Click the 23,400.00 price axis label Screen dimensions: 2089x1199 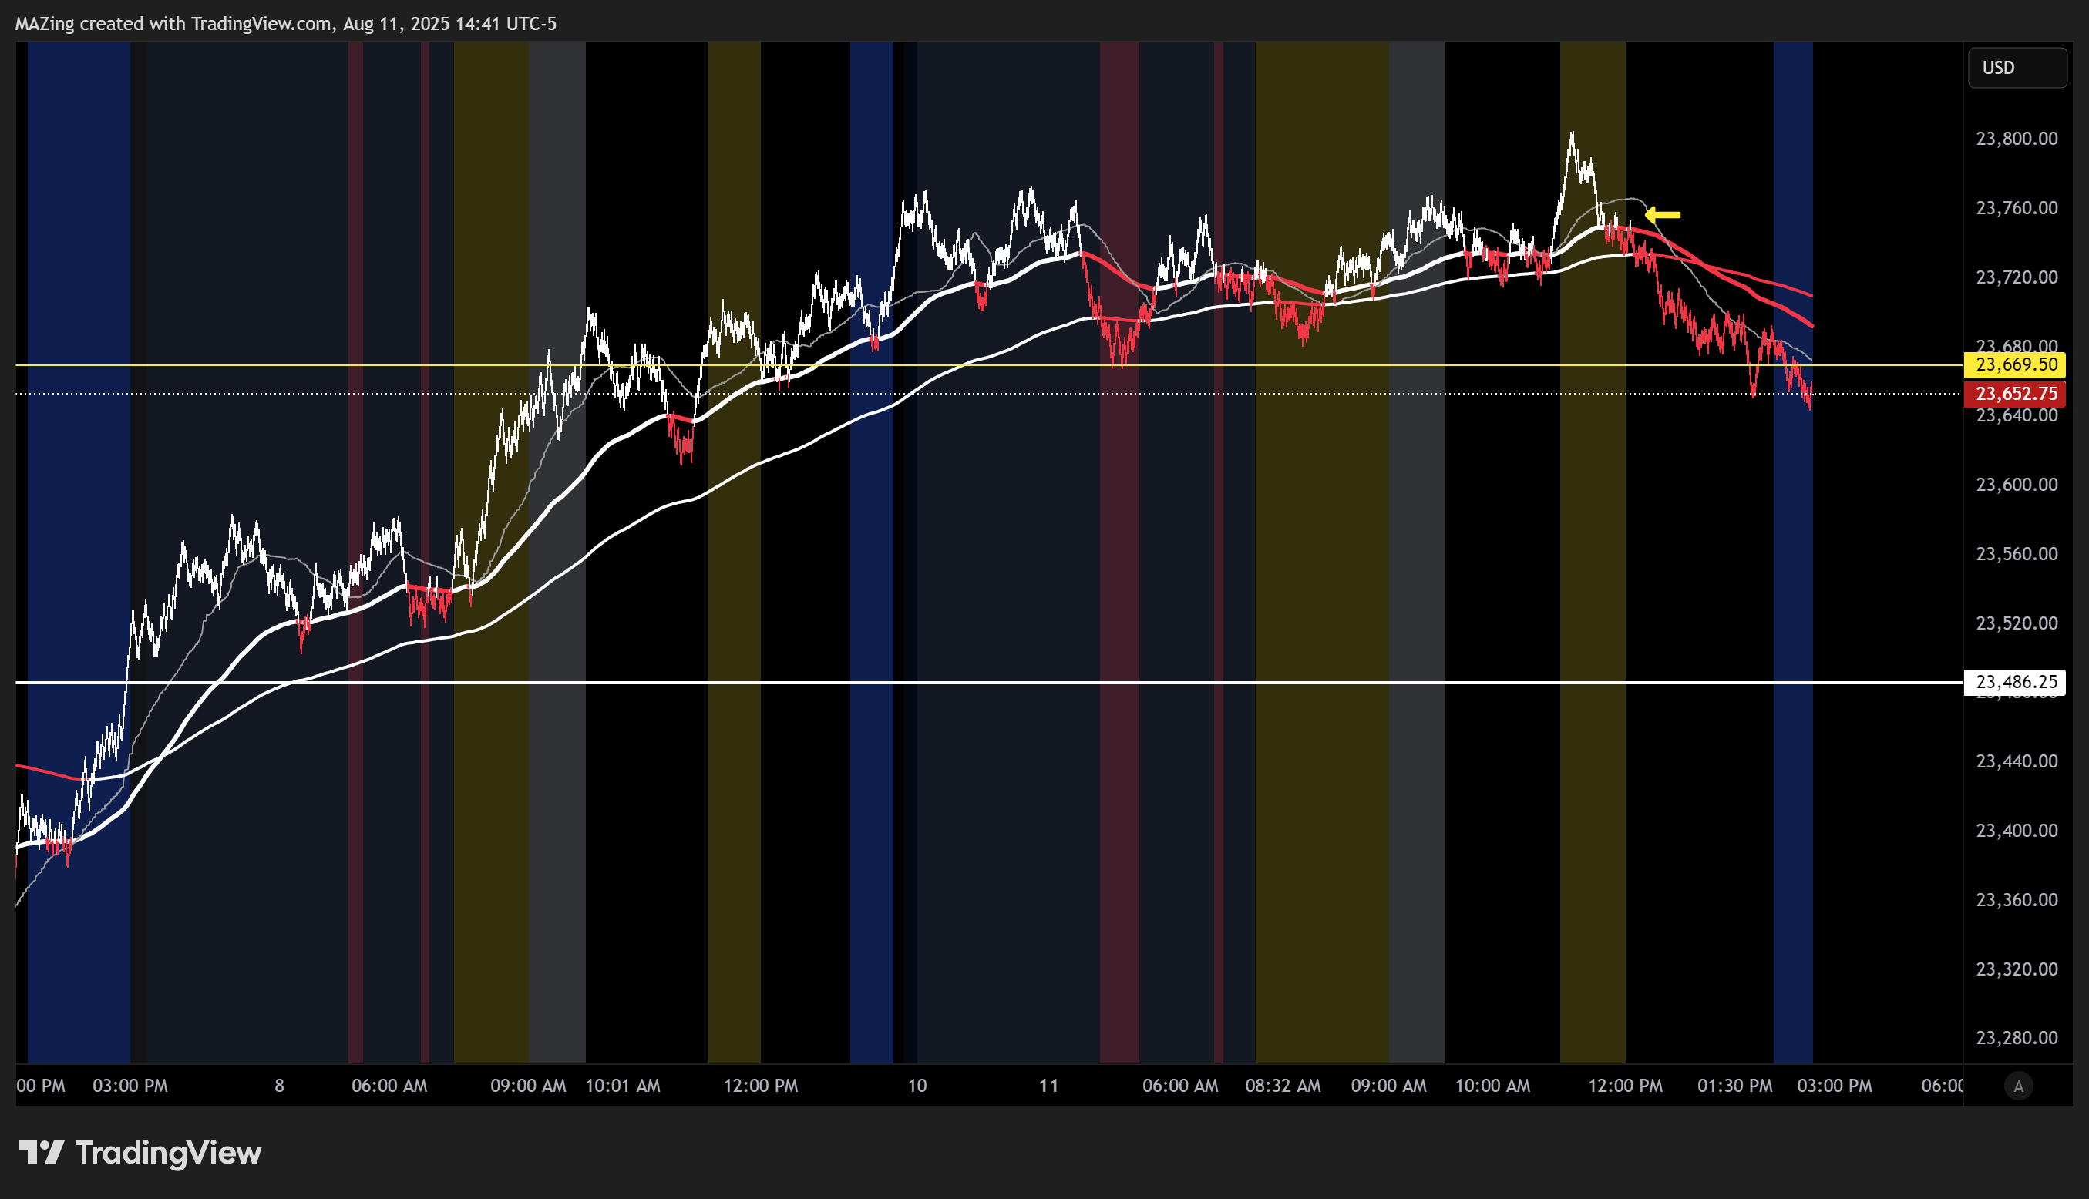click(2017, 830)
